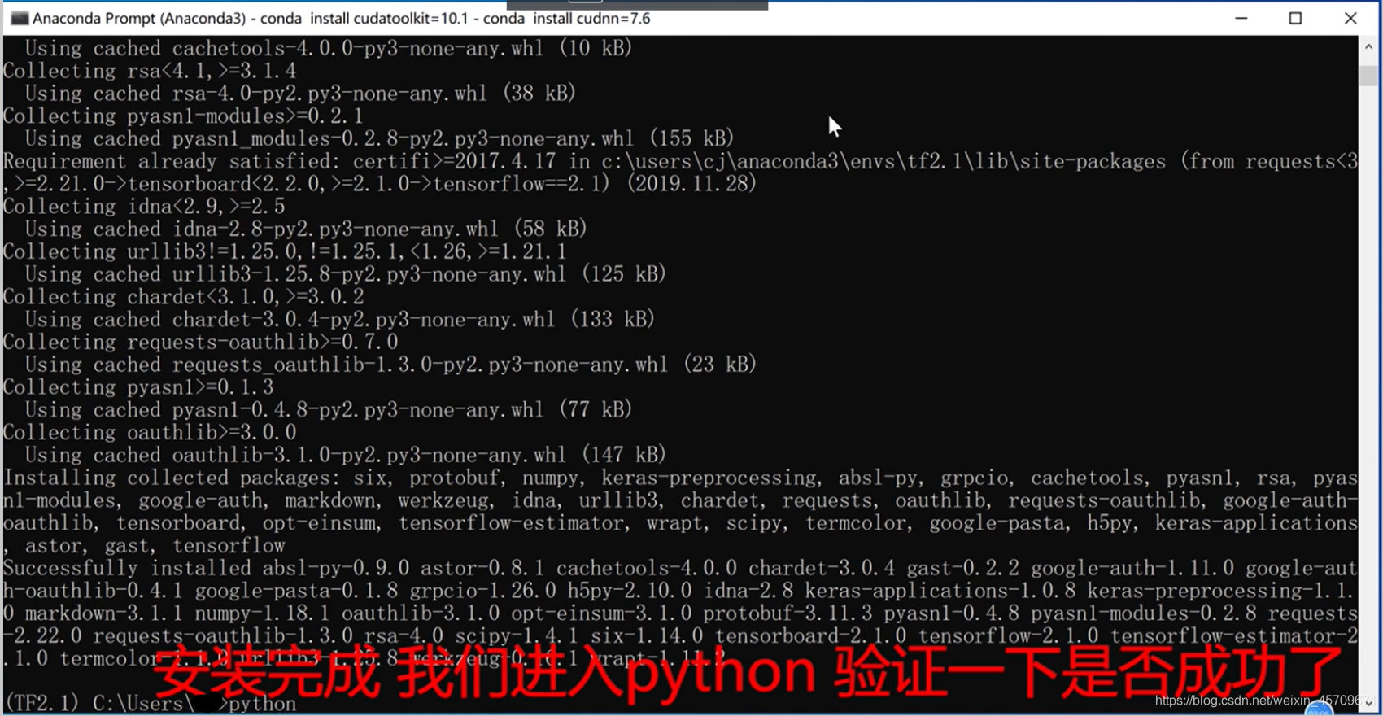The width and height of the screenshot is (1383, 716).
Task: Click 'Using cached pyasn1_modules-0.2.8' line
Action: (379, 139)
